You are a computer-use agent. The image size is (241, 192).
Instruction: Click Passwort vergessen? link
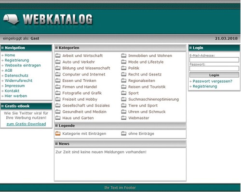[213, 81]
